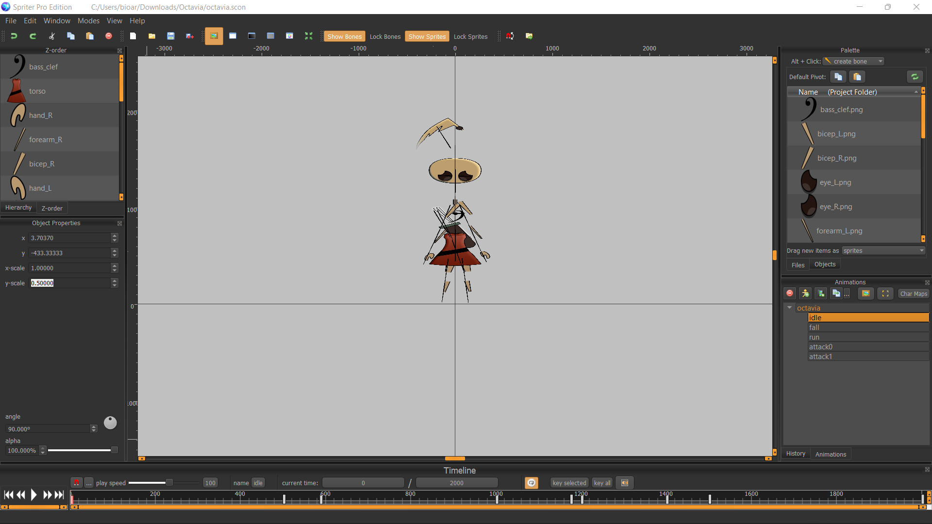Jump to last frame with skip-forward button
932x524 pixels.
pos(59,495)
